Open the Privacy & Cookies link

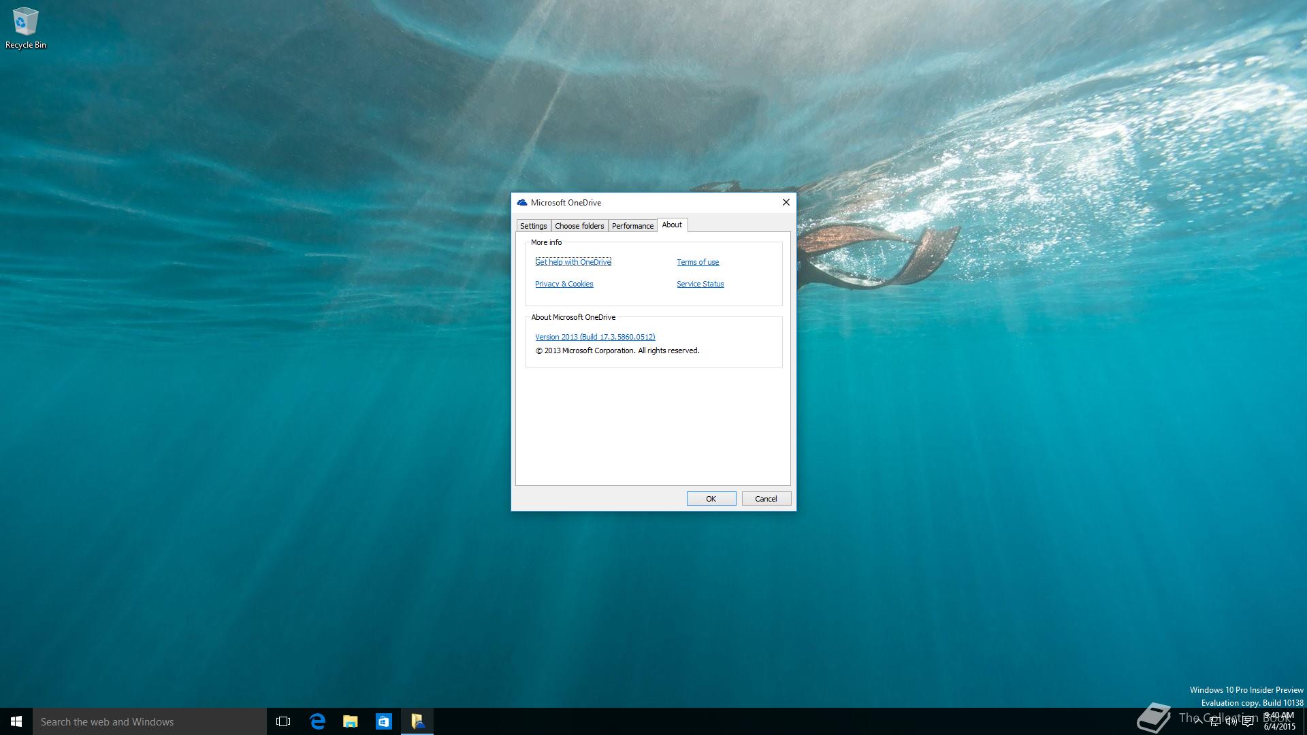coord(564,284)
